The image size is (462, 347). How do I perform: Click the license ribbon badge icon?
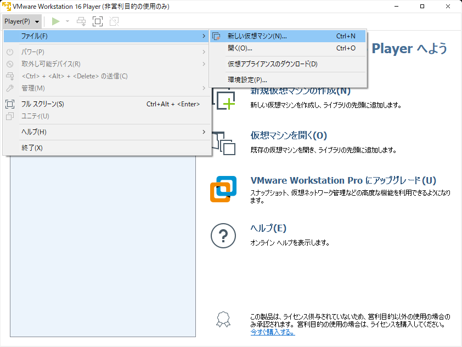point(223,320)
